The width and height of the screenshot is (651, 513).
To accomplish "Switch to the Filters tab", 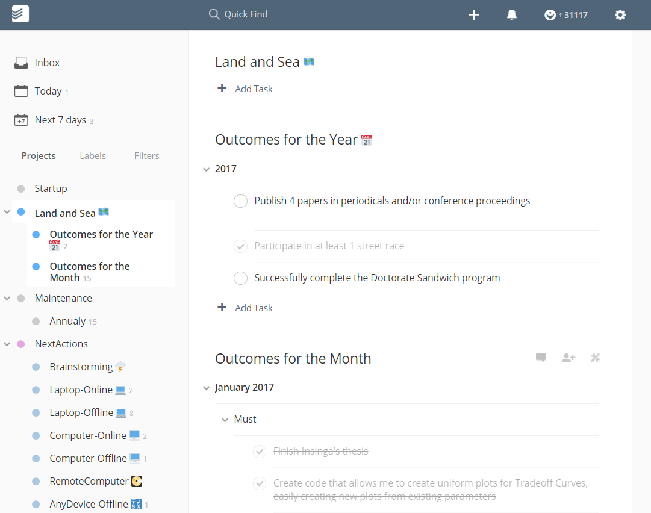I will pyautogui.click(x=146, y=155).
